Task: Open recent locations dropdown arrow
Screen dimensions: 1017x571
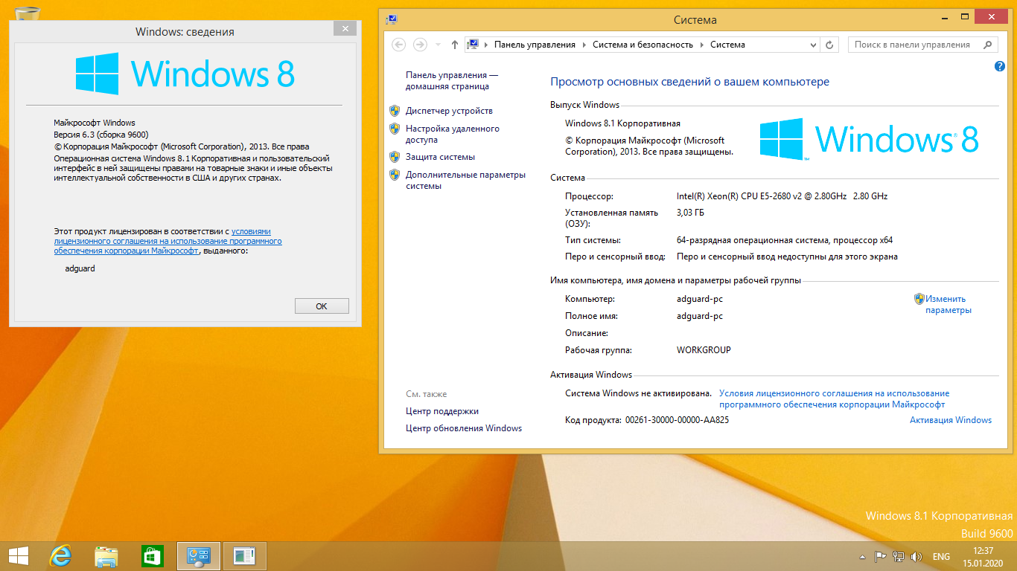Action: click(x=438, y=45)
